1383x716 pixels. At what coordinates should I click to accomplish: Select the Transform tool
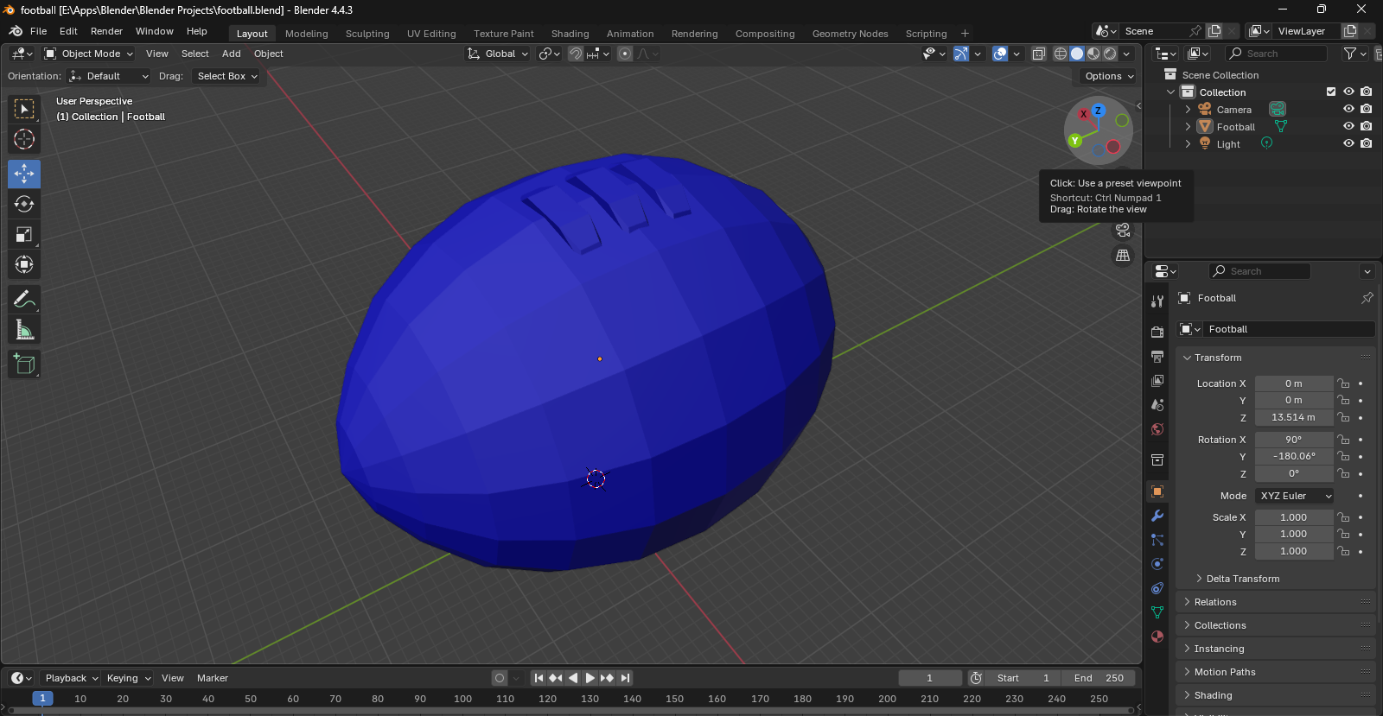coord(24,264)
